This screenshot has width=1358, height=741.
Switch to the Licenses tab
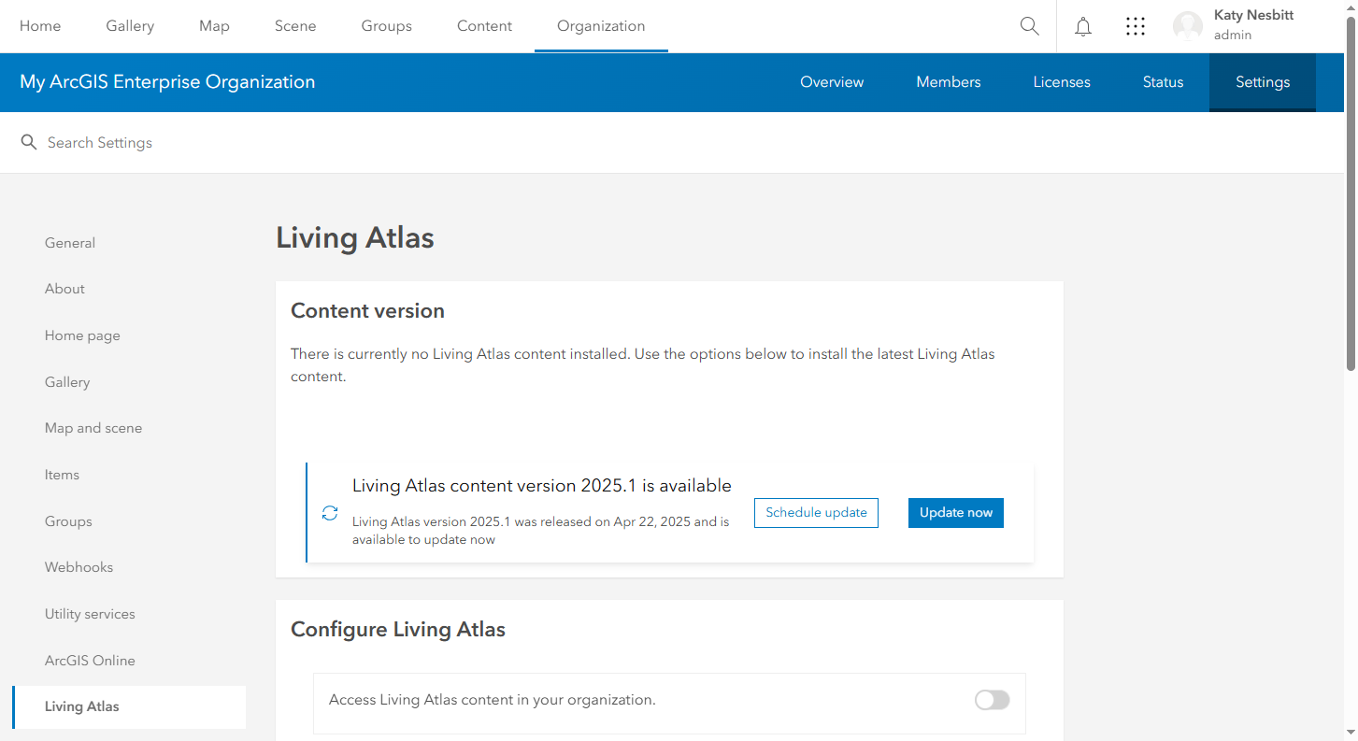point(1061,82)
